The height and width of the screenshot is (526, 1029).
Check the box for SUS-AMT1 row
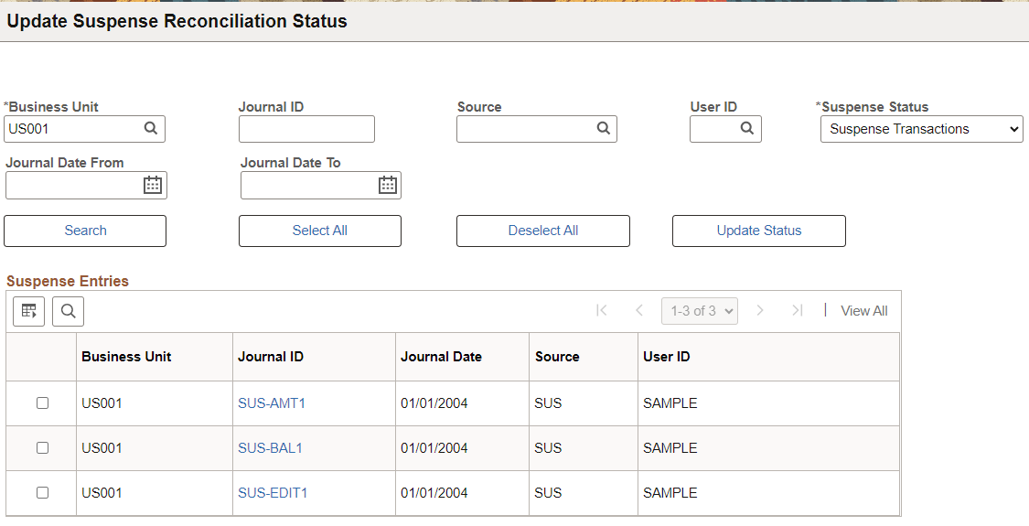pyautogui.click(x=43, y=403)
